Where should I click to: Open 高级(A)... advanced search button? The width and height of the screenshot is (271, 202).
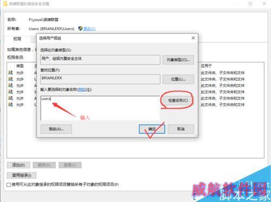[56, 129]
